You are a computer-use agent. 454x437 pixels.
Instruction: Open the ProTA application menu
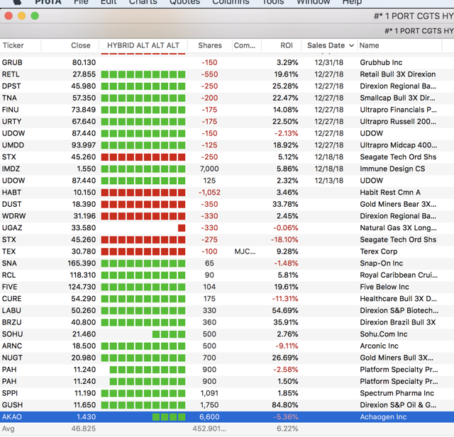click(48, 1)
